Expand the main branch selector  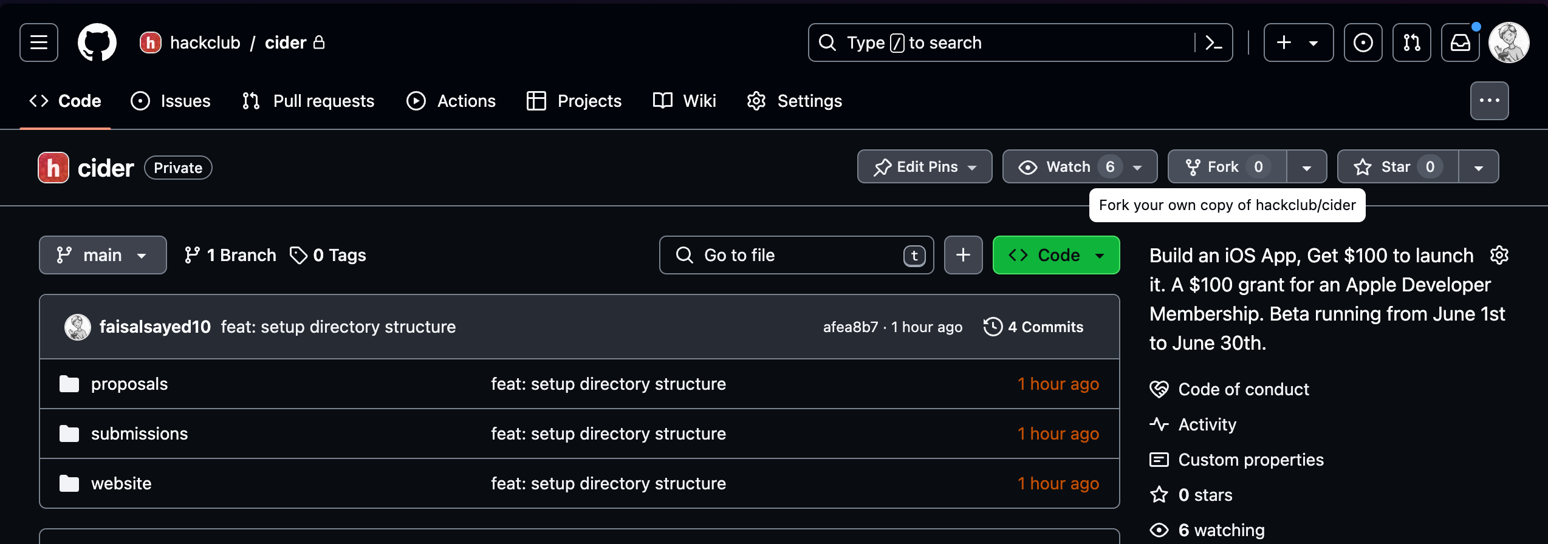coord(103,255)
